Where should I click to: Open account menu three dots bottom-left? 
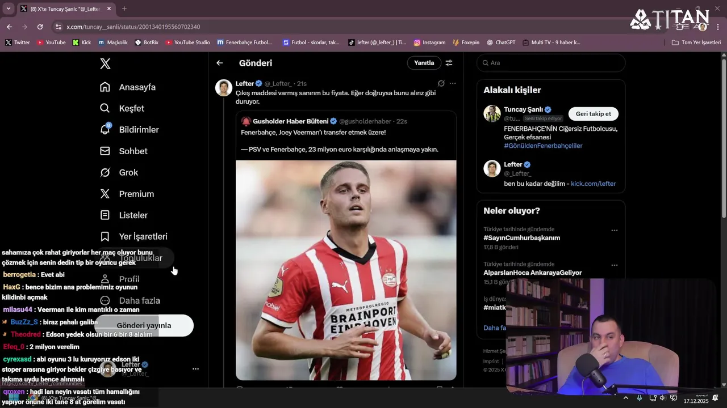(x=195, y=369)
